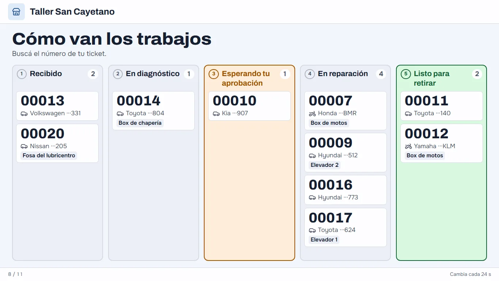Screen dimensions: 499x281
Task: Click the page indicator 8 / 11
Action: click(x=15, y=274)
